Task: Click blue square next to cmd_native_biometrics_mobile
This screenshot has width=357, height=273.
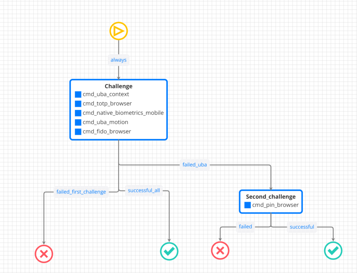Action: pos(78,113)
